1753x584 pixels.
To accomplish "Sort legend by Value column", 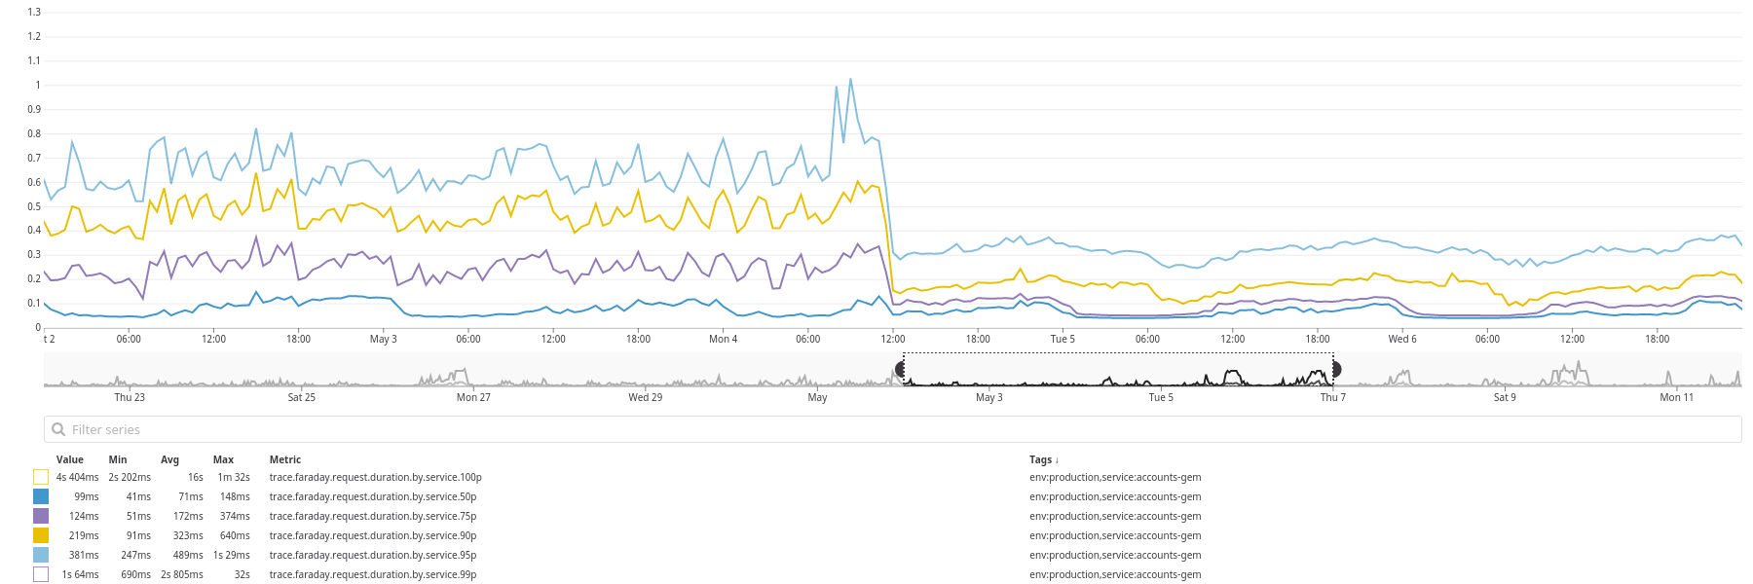I will point(70,459).
